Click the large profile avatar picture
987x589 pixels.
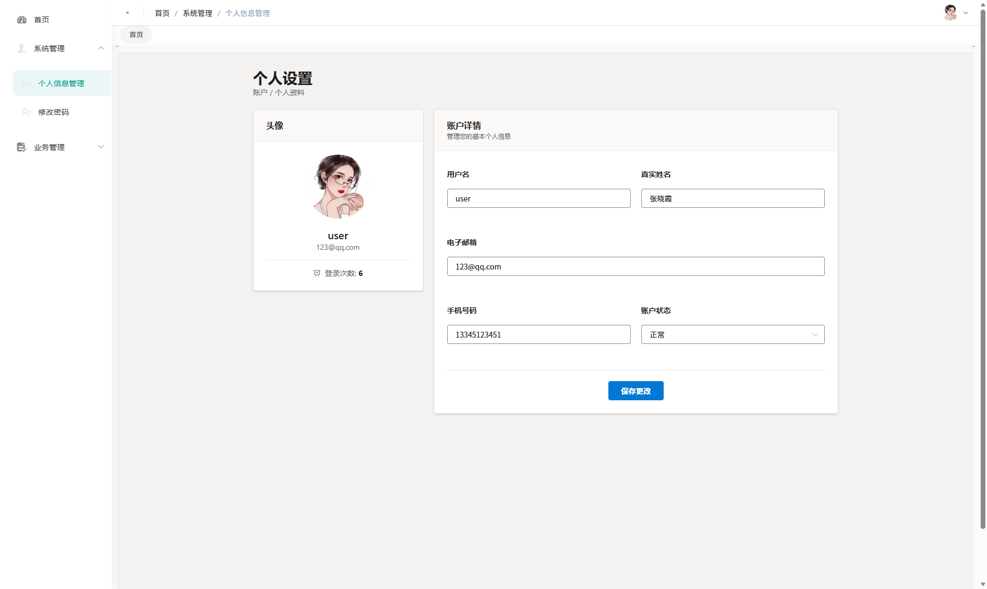pos(338,186)
